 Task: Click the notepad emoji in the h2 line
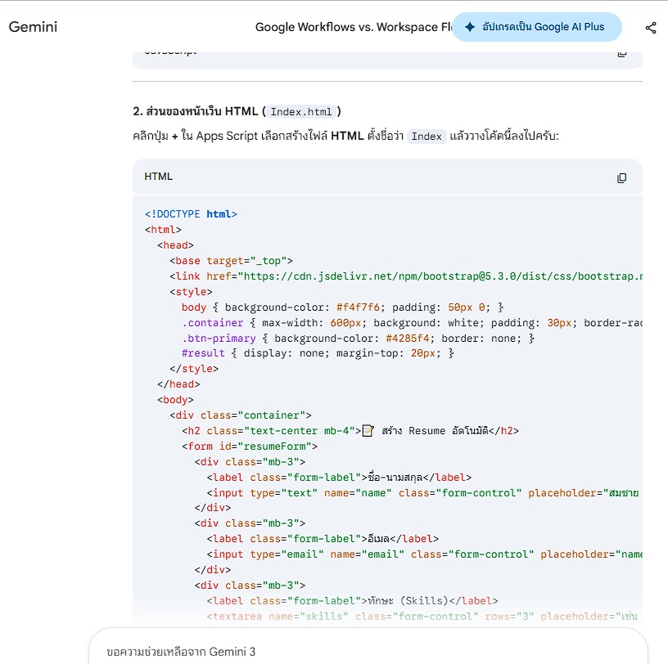click(368, 431)
